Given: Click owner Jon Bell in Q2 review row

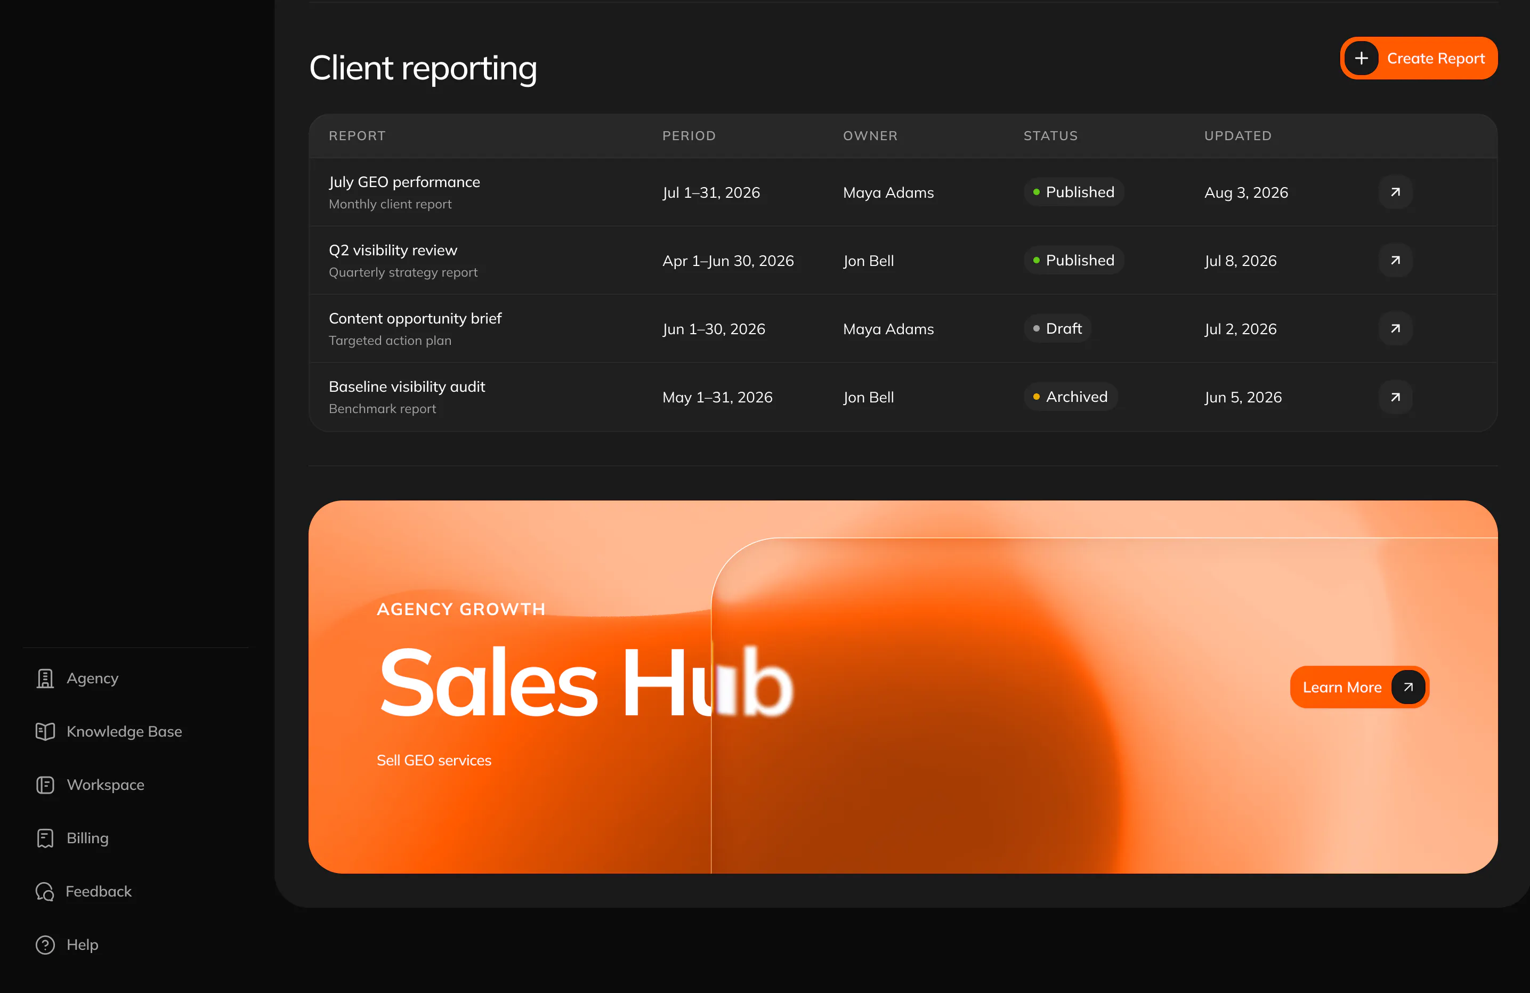Looking at the screenshot, I should [x=869, y=261].
